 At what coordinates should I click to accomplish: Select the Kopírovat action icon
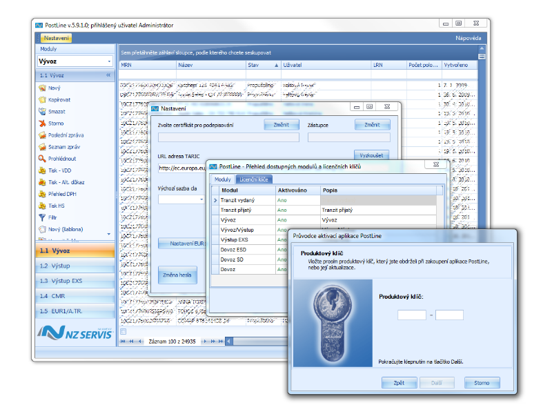pyautogui.click(x=42, y=99)
